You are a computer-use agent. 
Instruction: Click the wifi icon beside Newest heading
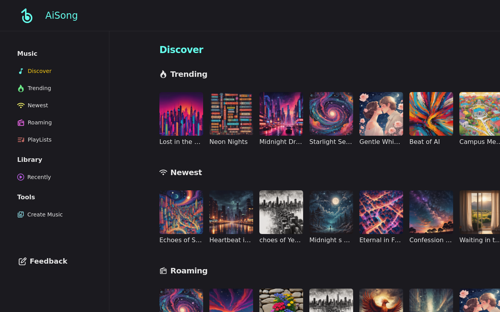point(163,172)
